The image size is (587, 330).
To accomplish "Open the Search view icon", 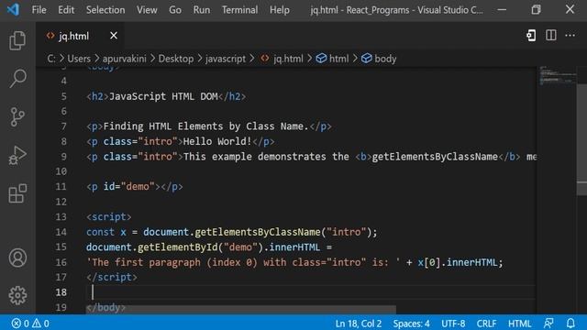I will click(17, 79).
